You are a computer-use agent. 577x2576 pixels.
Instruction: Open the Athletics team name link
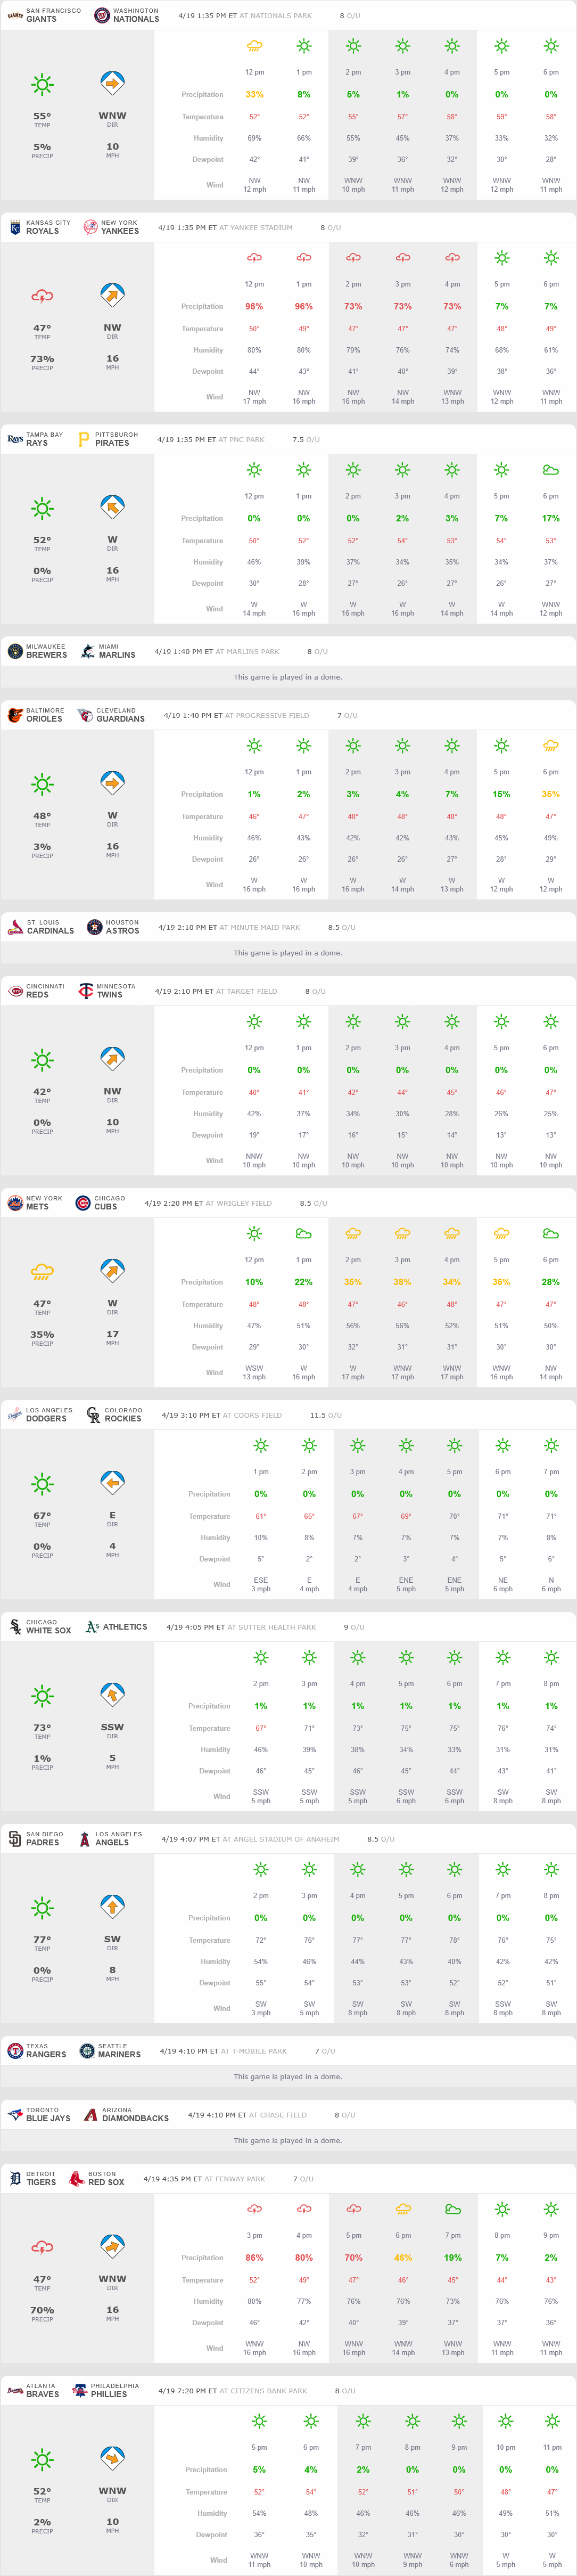[x=124, y=1627]
